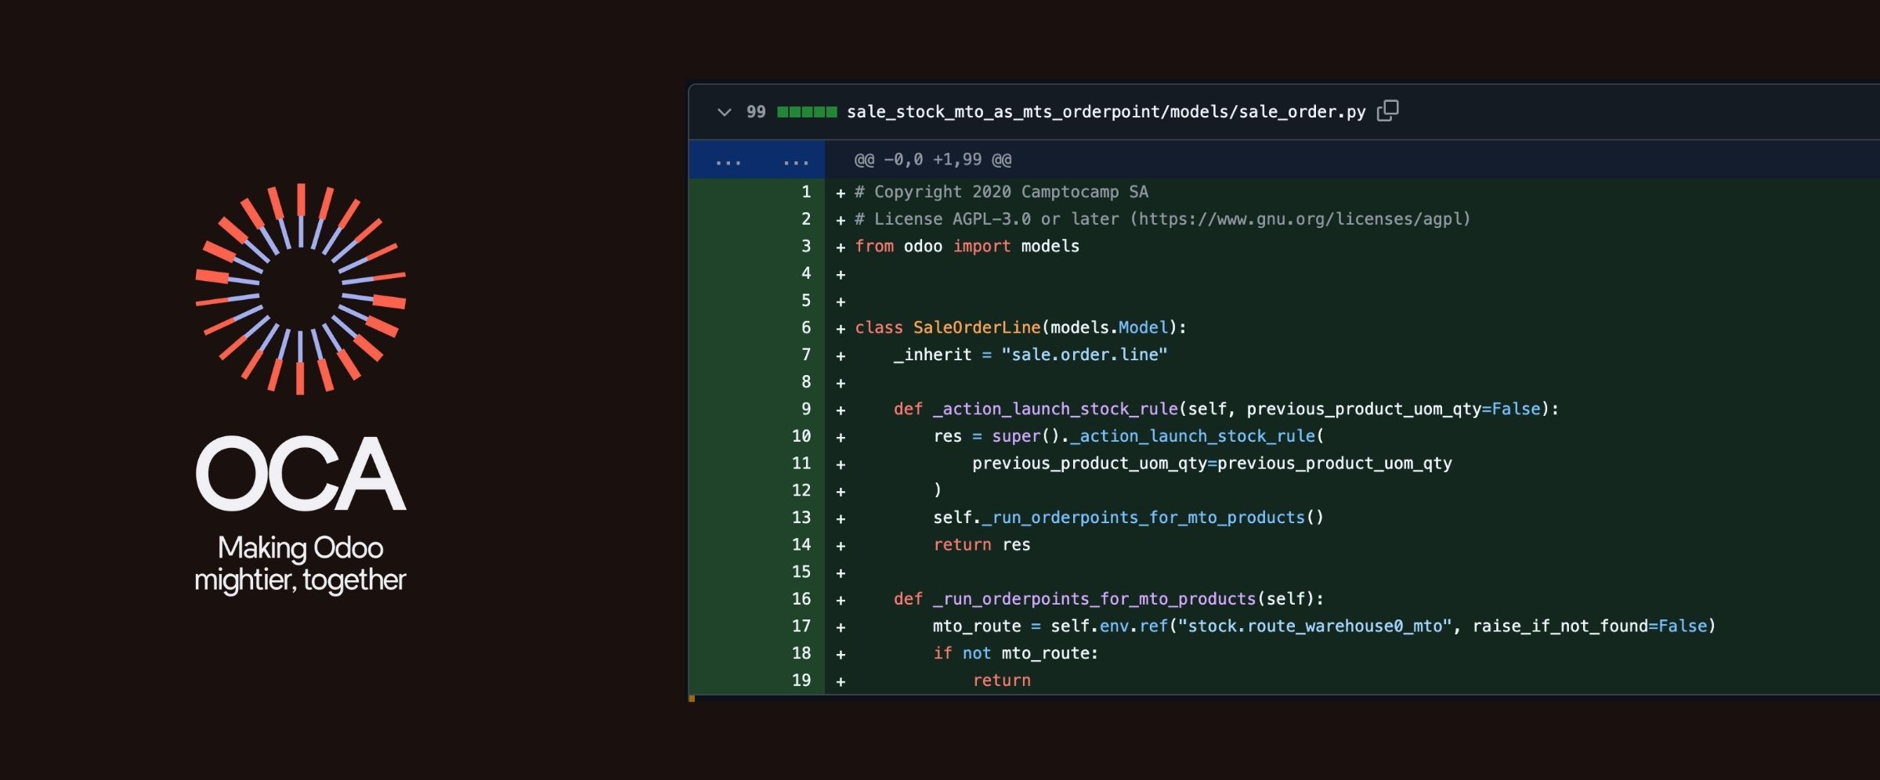This screenshot has width=1880, height=780.
Task: Copy the sale_order.py file path icon
Action: point(1387,111)
